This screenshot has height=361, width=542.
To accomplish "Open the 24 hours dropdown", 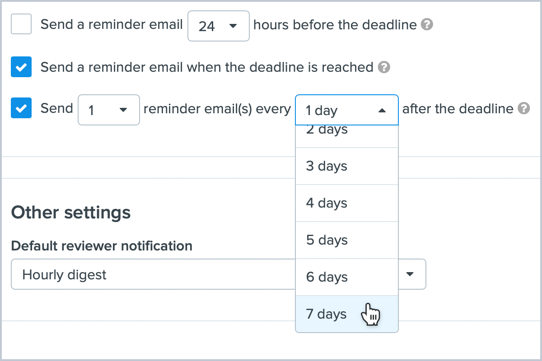I will (219, 26).
